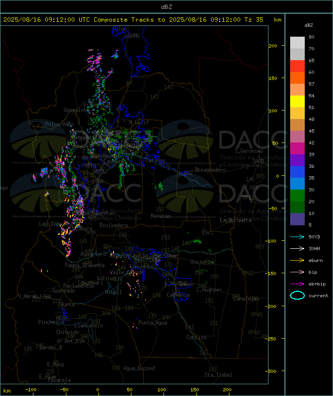Click the 'Punta_Agua' map label

(x=153, y=323)
